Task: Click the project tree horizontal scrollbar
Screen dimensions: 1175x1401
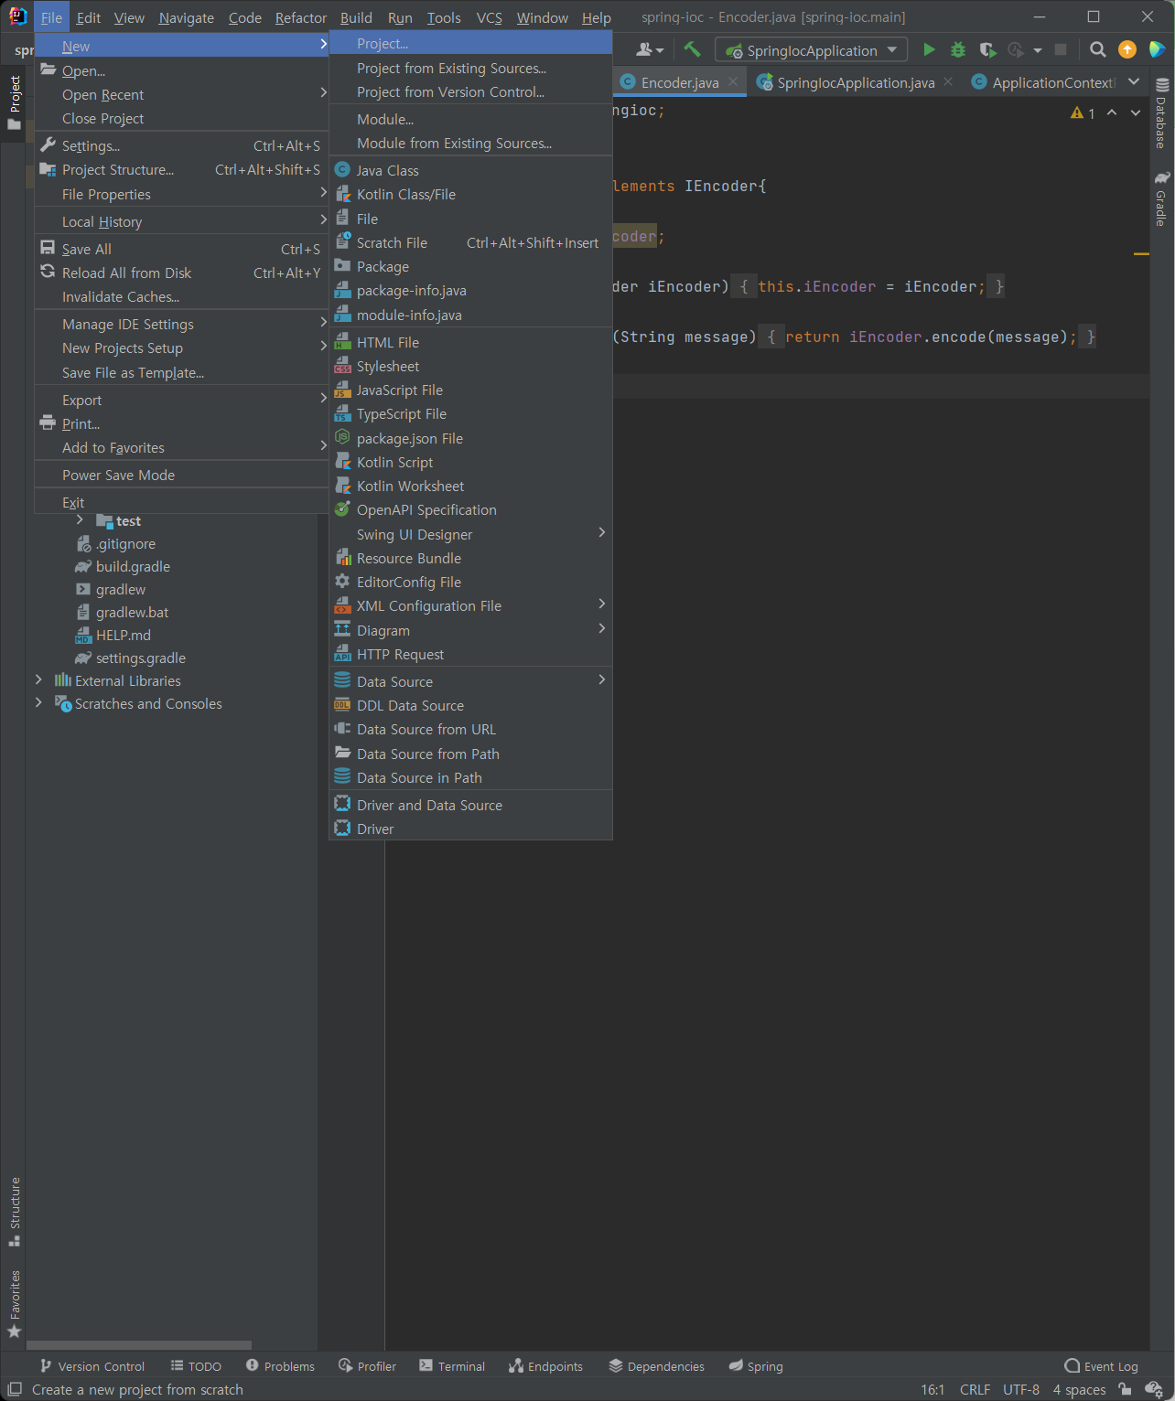Action: (139, 1345)
